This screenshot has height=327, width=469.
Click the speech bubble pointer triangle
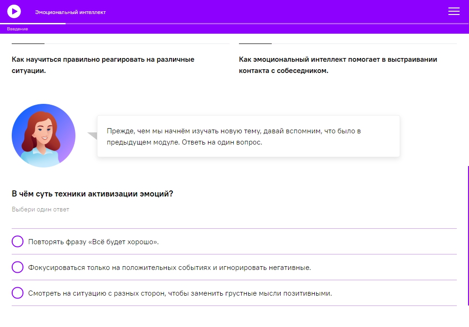(x=92, y=136)
